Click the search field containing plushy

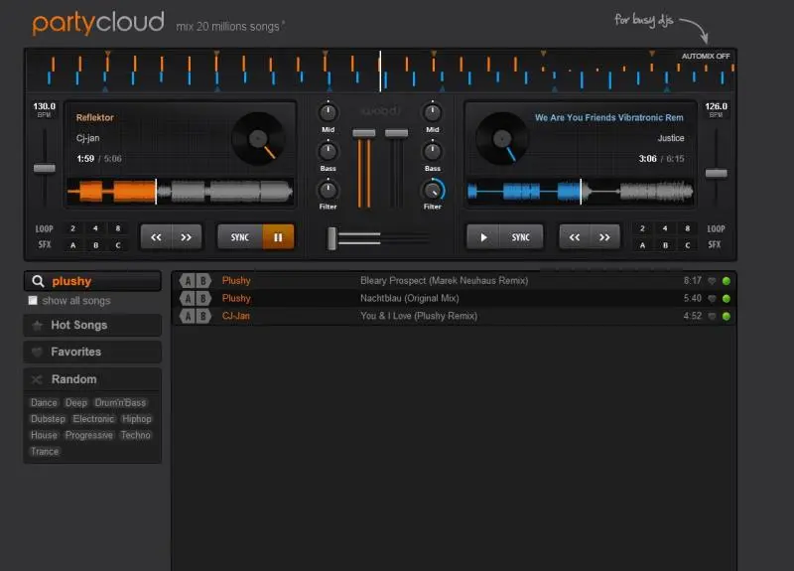click(99, 281)
